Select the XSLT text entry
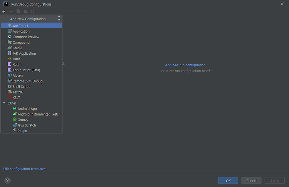Screen dimensions: 289x187 click(x=16, y=98)
